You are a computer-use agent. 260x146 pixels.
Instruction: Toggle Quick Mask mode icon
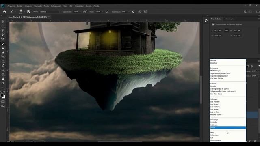(x=3, y=102)
